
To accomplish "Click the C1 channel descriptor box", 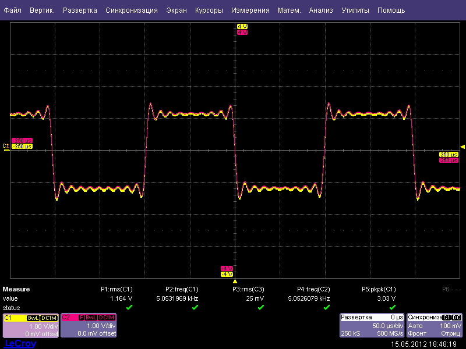I will (x=30, y=326).
